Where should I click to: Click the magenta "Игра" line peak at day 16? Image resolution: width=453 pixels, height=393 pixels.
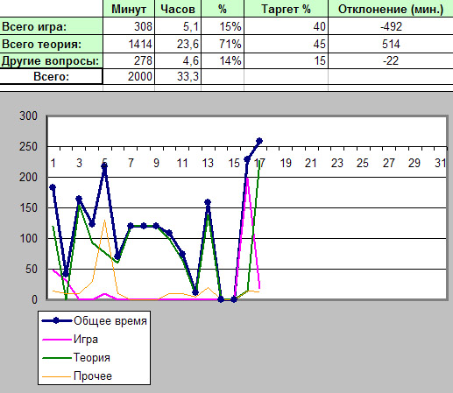pyautogui.click(x=247, y=178)
